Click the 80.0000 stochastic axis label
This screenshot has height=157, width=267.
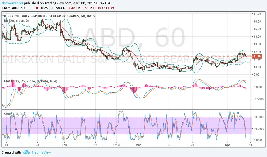point(259,117)
